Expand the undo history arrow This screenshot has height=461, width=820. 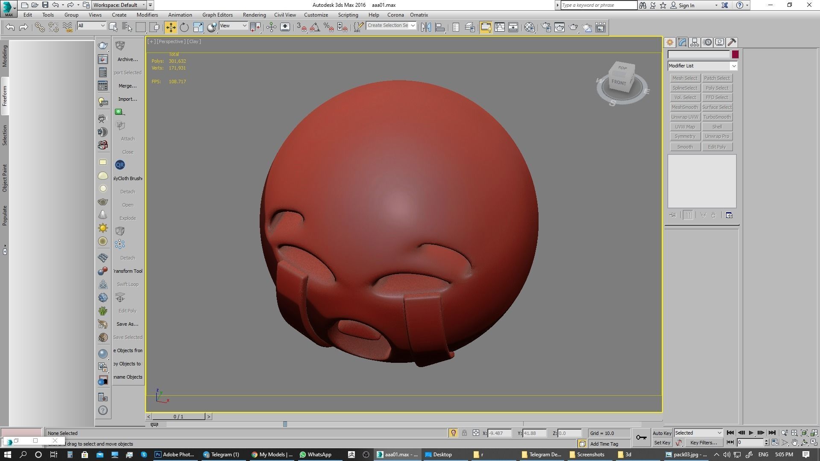pos(63,5)
